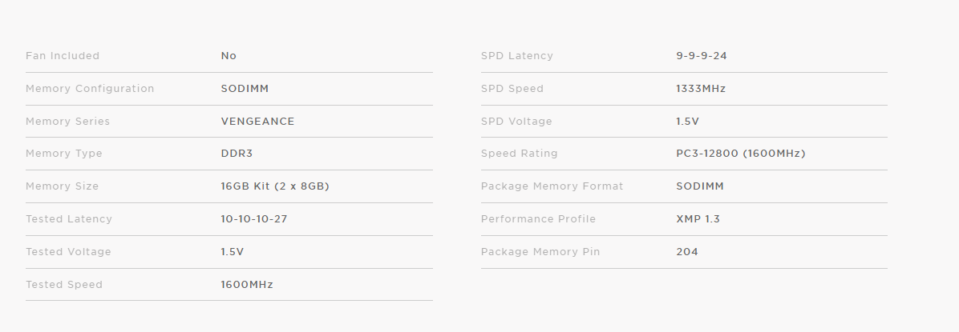Click the "Package Memory Format" label
Screen dimensions: 959x332
click(552, 186)
